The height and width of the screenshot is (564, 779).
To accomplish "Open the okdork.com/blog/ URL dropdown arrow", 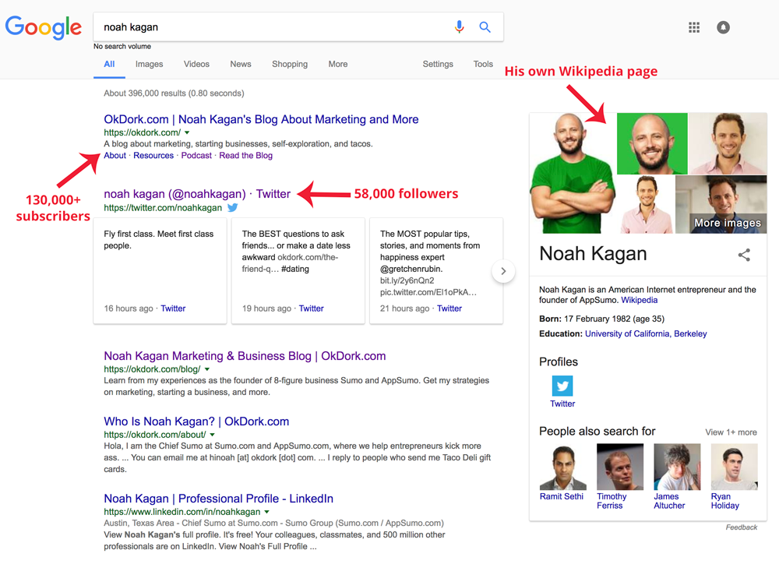I will point(207,369).
